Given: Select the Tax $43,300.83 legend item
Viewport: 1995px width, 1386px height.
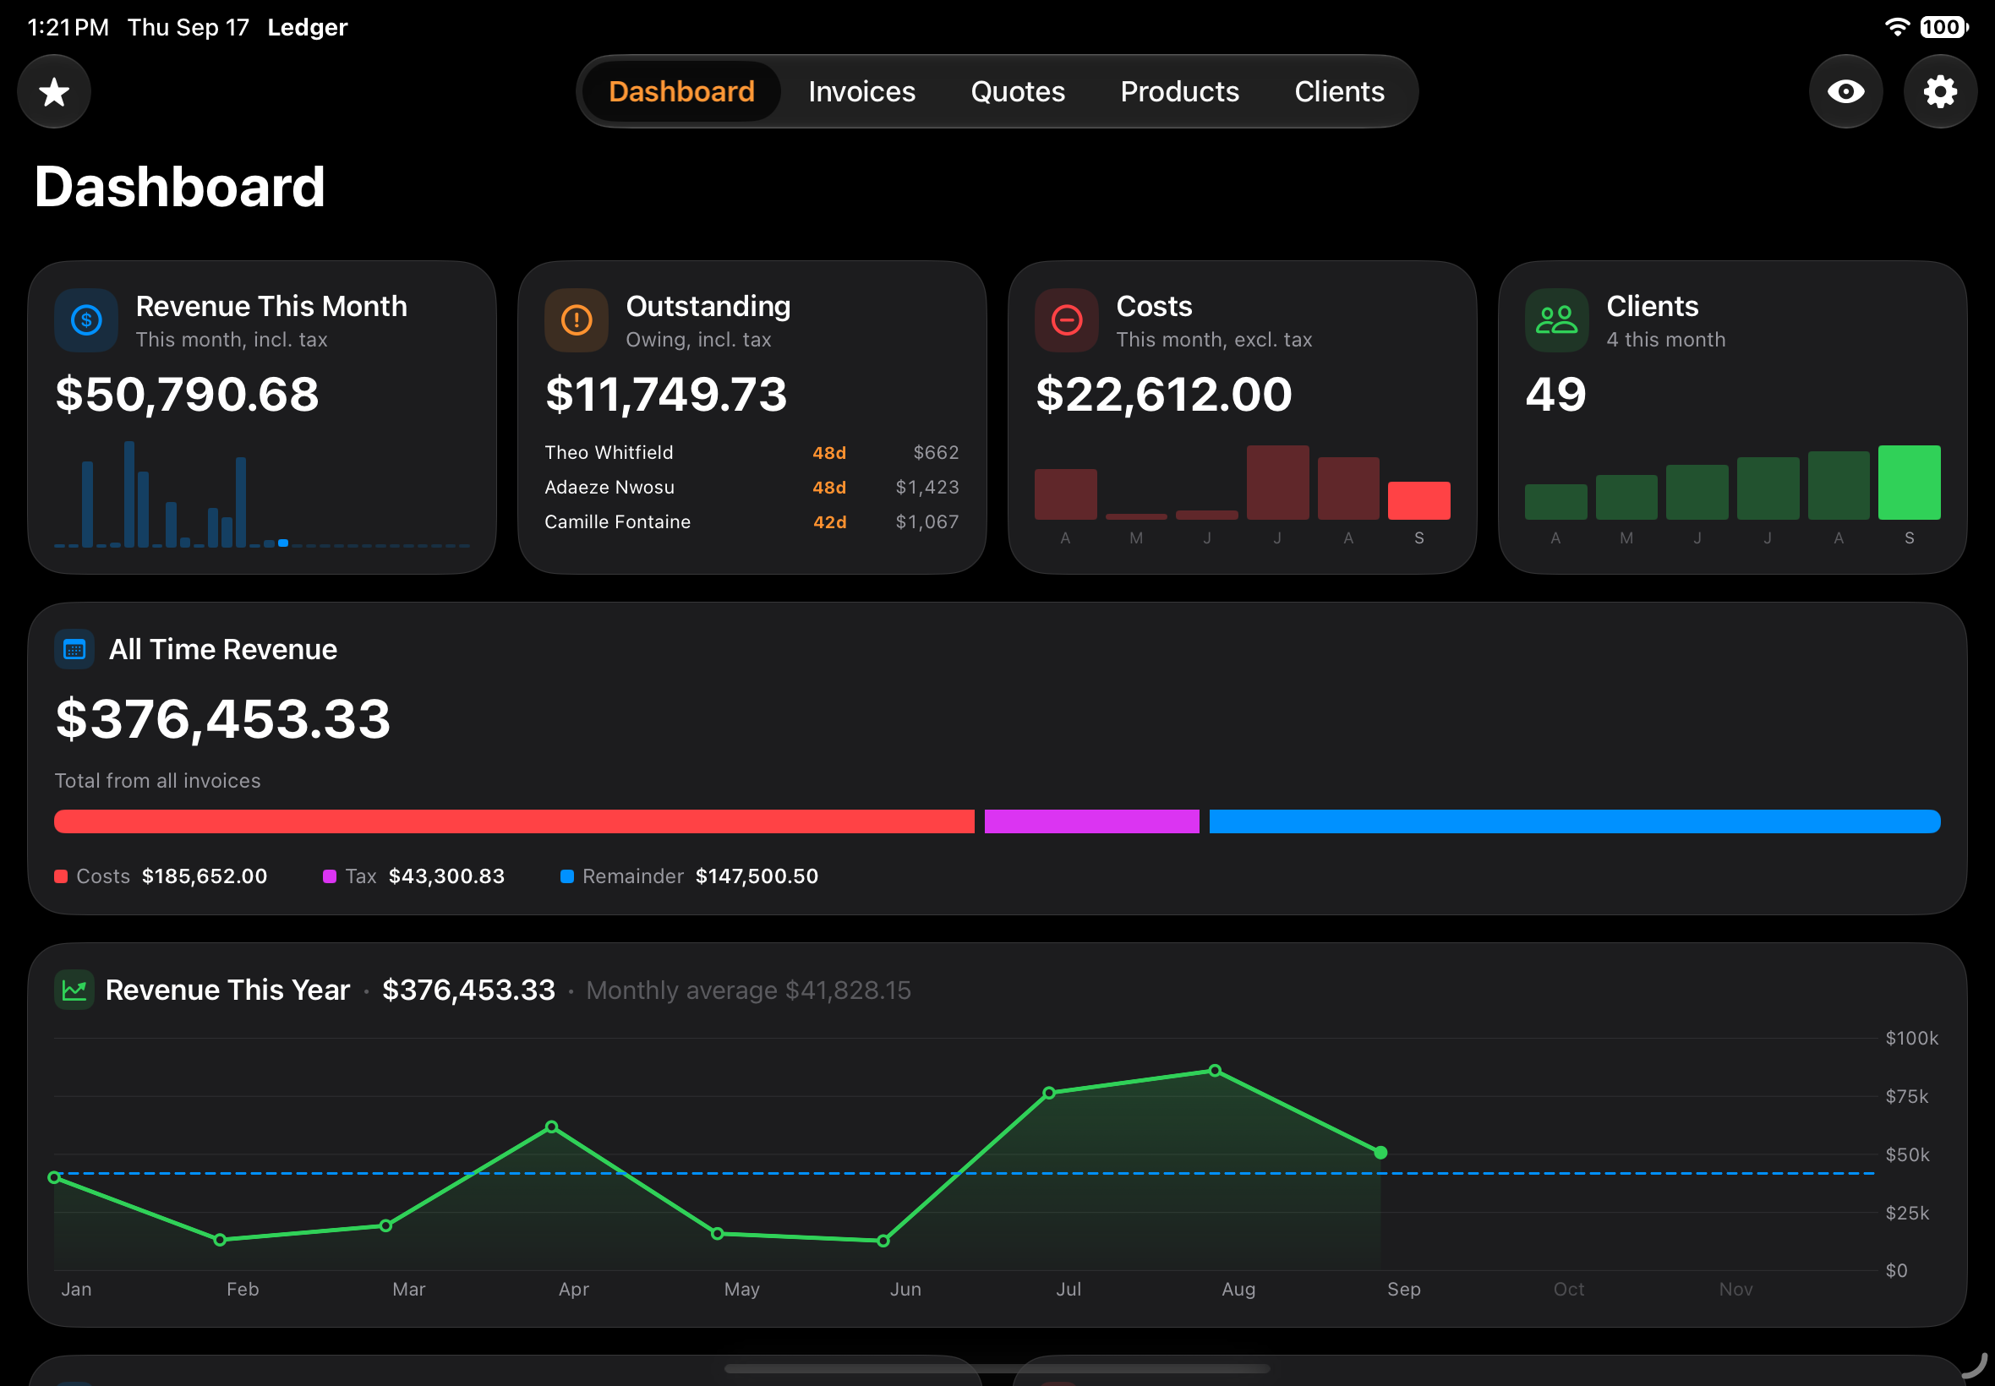Looking at the screenshot, I should [x=413, y=876].
